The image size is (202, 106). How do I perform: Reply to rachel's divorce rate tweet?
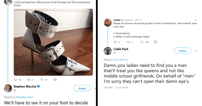115,42
